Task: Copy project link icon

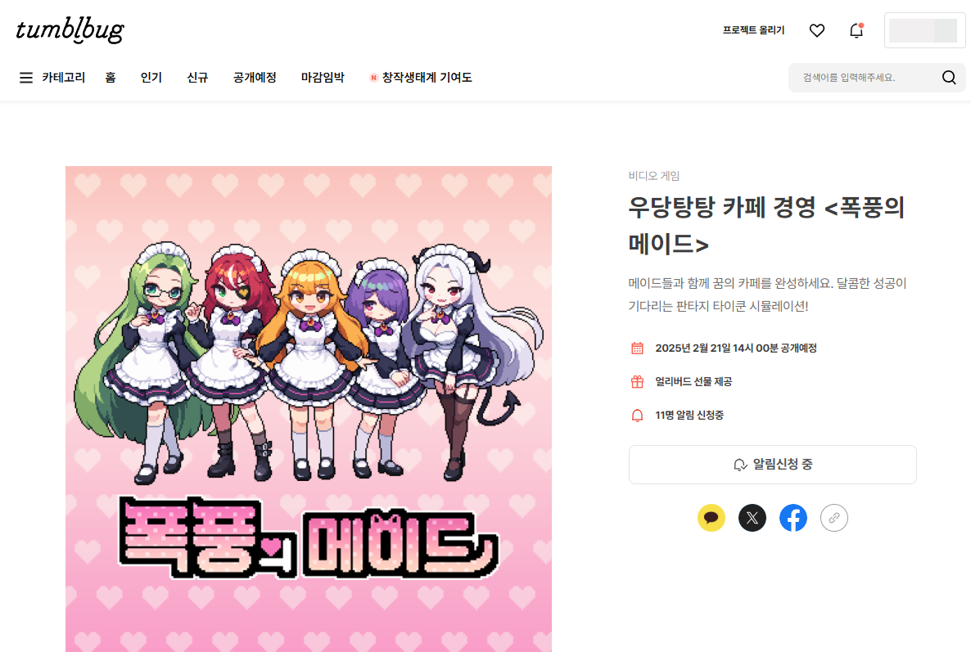Action: coord(833,518)
